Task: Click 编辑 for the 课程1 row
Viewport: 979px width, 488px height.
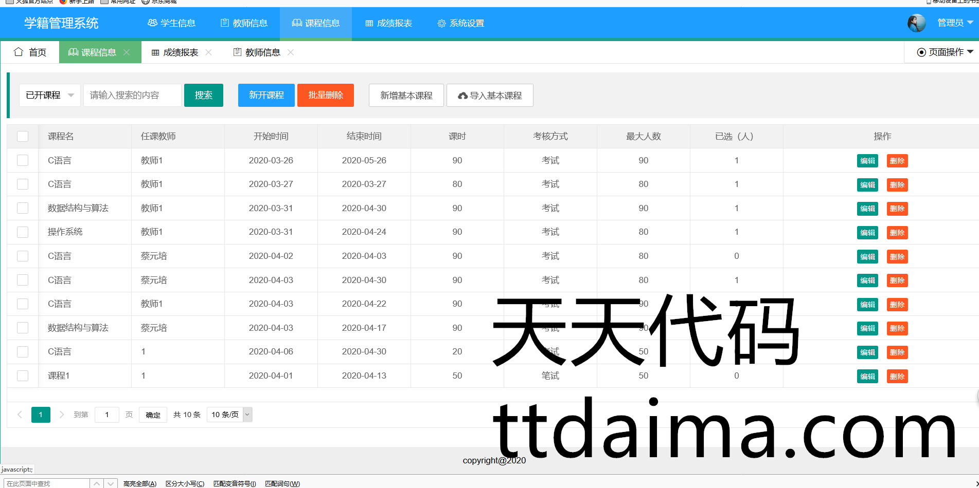Action: point(867,376)
